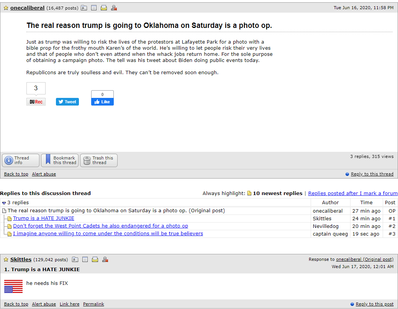Viewport: 398px width, 309px height.
Task: Click the post title about Oklahoma photo op
Action: pos(149,25)
